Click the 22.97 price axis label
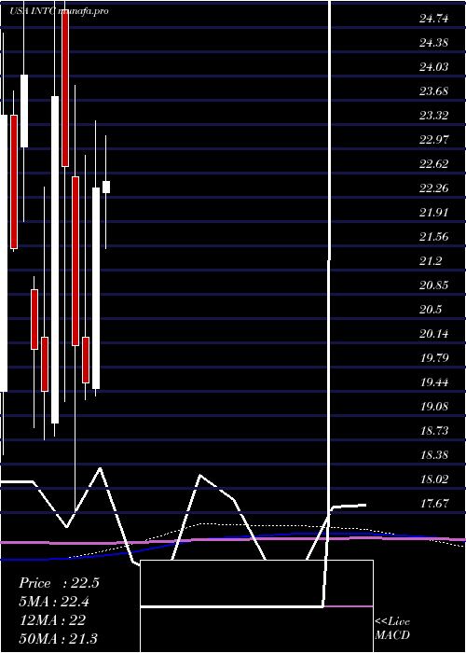Image resolution: width=466 pixels, height=653 pixels. click(434, 140)
